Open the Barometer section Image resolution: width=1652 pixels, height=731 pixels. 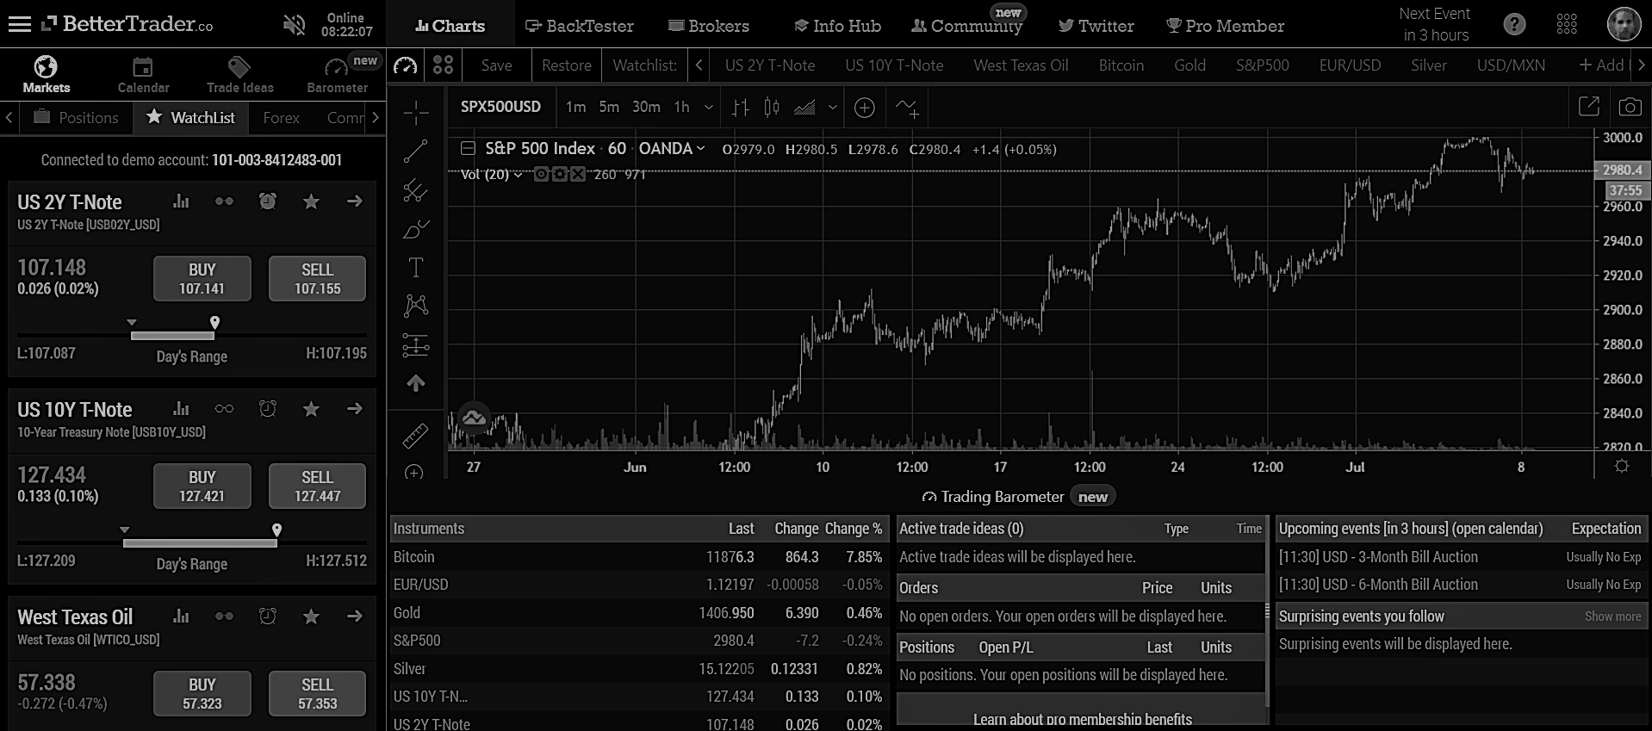coord(337,75)
